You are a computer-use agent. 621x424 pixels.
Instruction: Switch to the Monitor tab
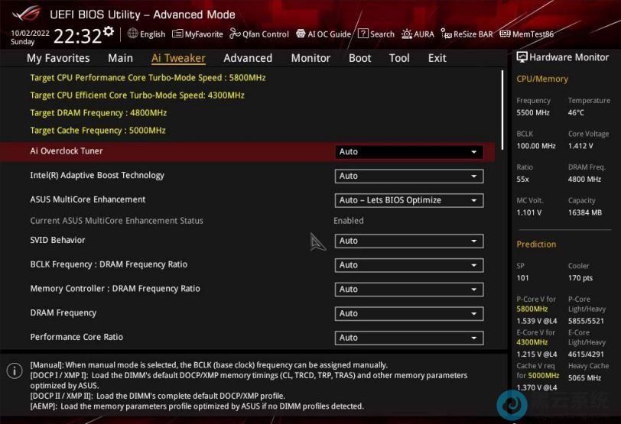[x=310, y=58]
